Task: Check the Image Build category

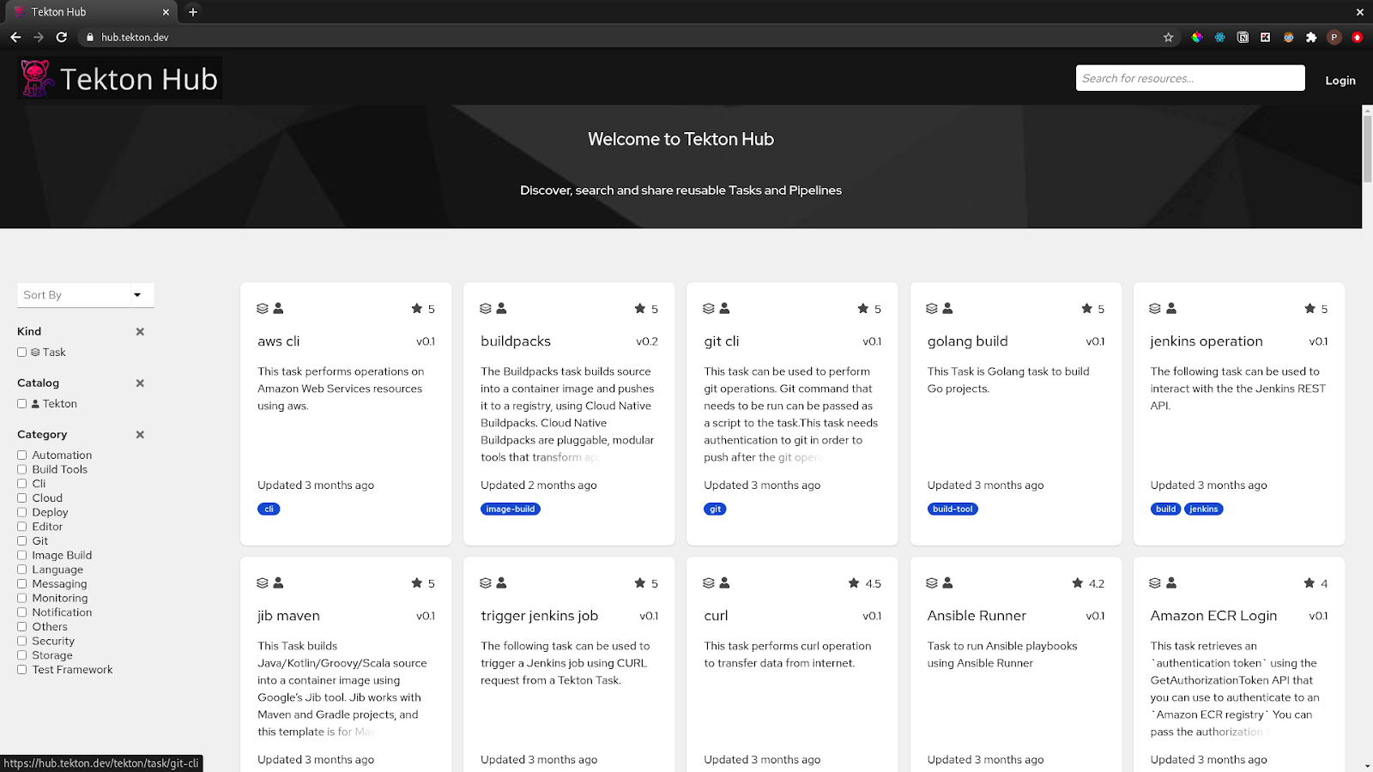Action: (x=22, y=555)
